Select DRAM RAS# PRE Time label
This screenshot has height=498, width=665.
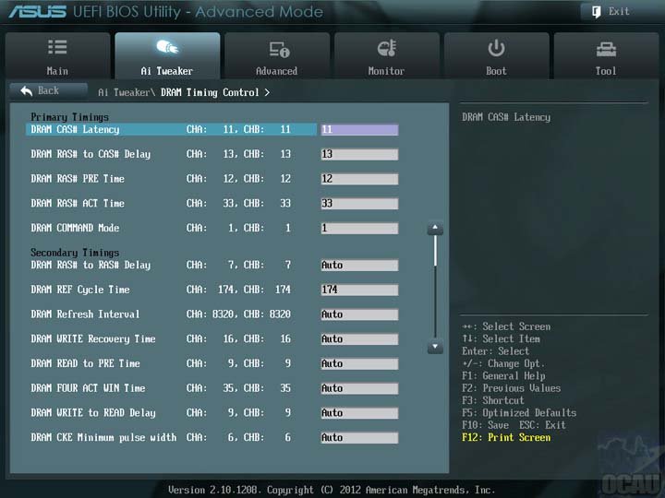tap(78, 179)
